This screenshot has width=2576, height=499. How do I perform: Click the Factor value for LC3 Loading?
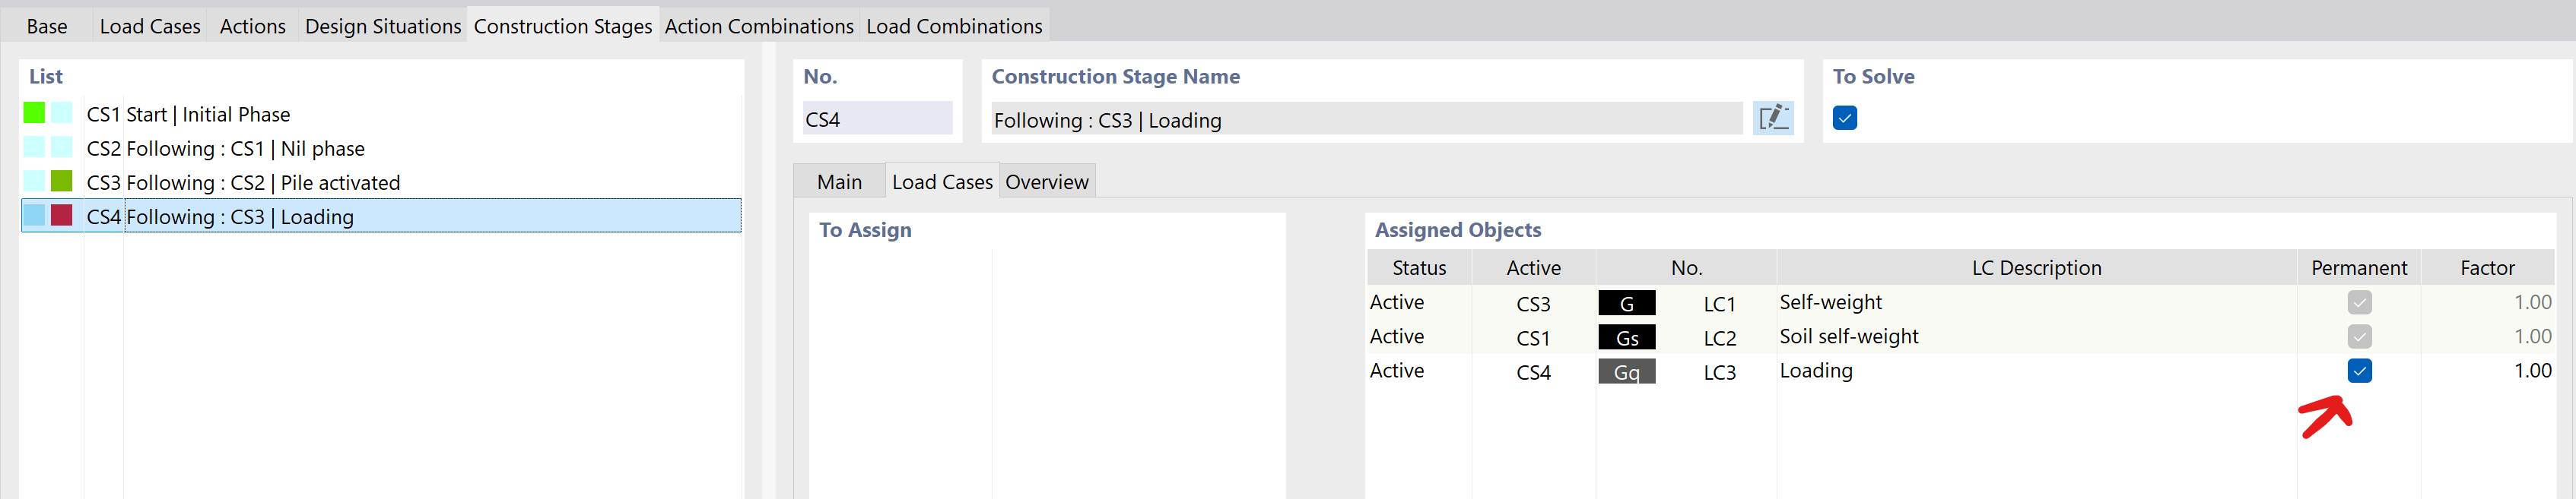[x=2531, y=370]
